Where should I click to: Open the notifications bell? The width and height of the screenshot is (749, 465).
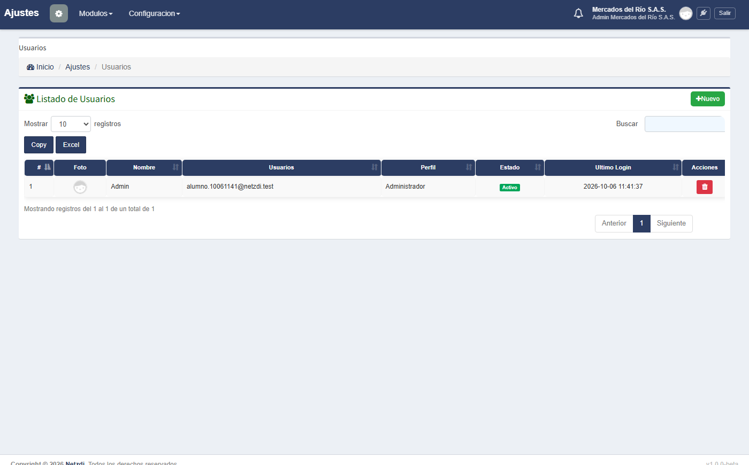point(578,13)
